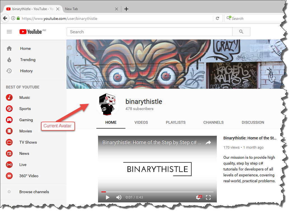The image size is (293, 215).
Task: Open the Gaming channel
Action: (26, 120)
